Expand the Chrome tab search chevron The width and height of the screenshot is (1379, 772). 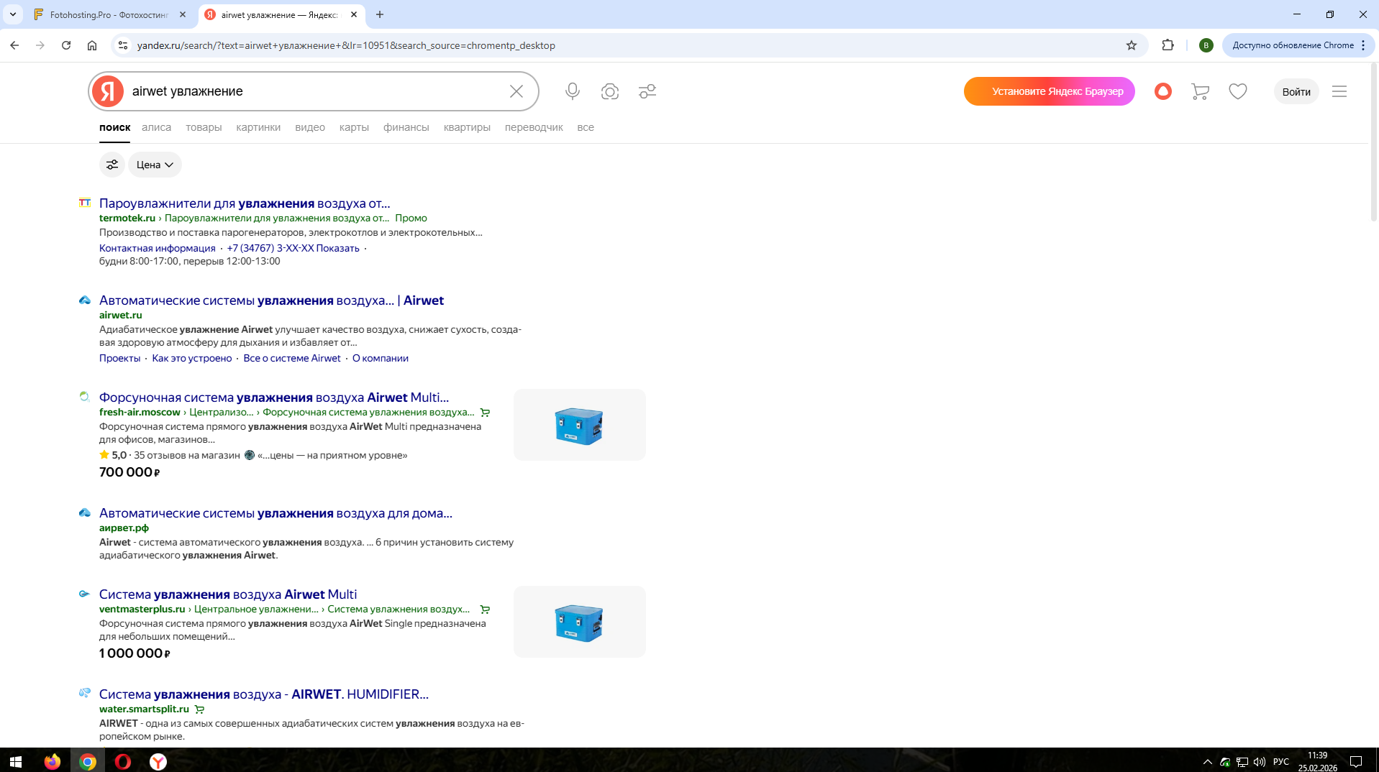(13, 14)
